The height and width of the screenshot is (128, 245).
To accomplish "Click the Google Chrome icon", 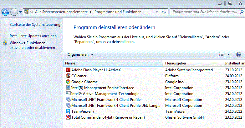I will (x=68, y=82).
